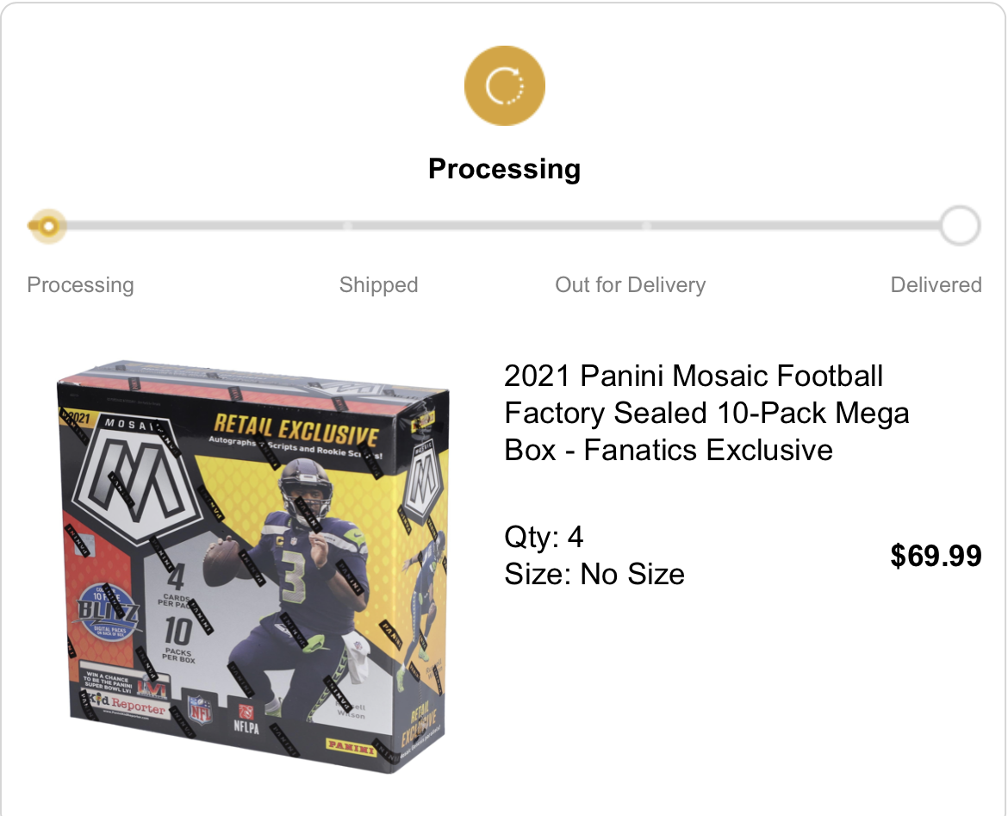Select the Processing step label
The width and height of the screenshot is (1008, 816).
pos(80,285)
